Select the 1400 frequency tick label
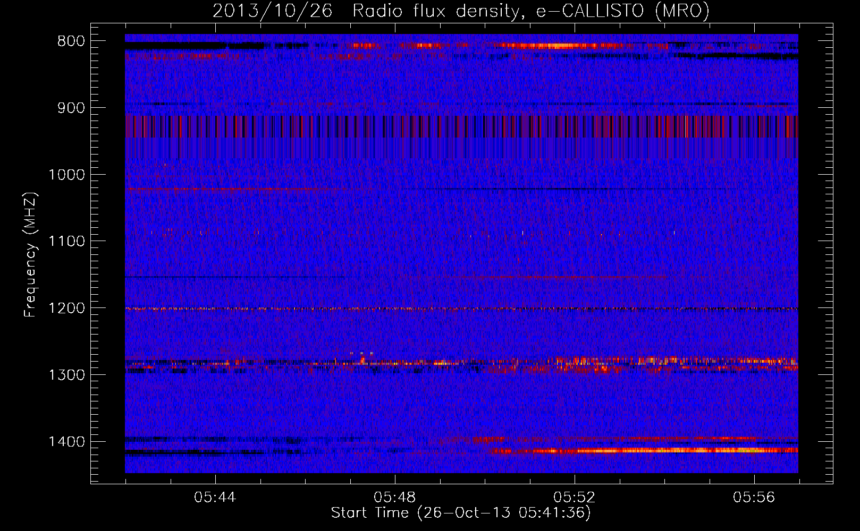 [x=66, y=442]
